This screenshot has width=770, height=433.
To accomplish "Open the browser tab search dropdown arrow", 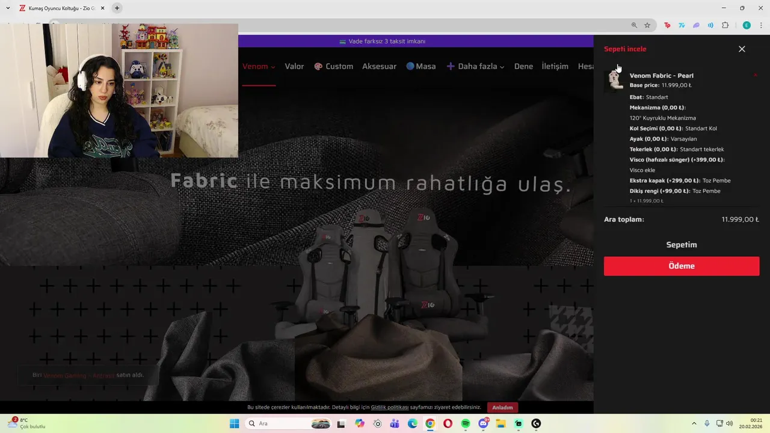I will pyautogui.click(x=8, y=8).
